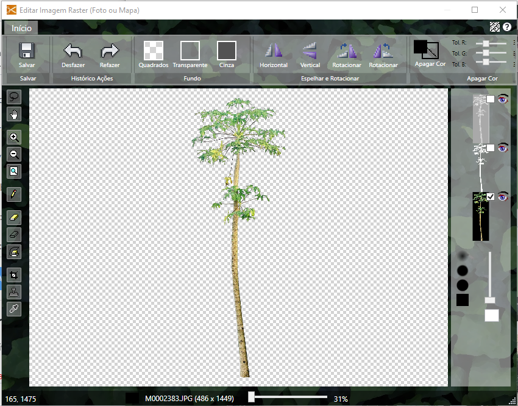Viewport: 518px width, 406px height.
Task: Flip image with Horizontal mirror
Action: click(273, 55)
